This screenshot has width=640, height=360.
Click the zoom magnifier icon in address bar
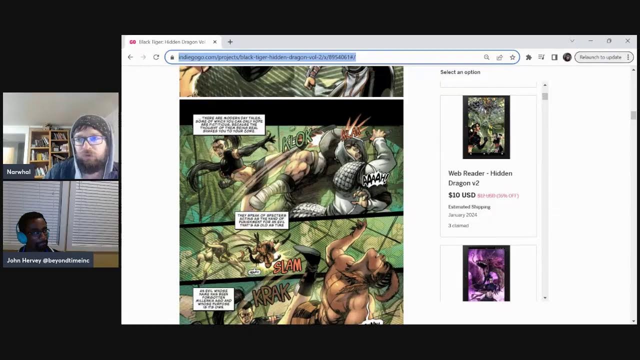486,57
